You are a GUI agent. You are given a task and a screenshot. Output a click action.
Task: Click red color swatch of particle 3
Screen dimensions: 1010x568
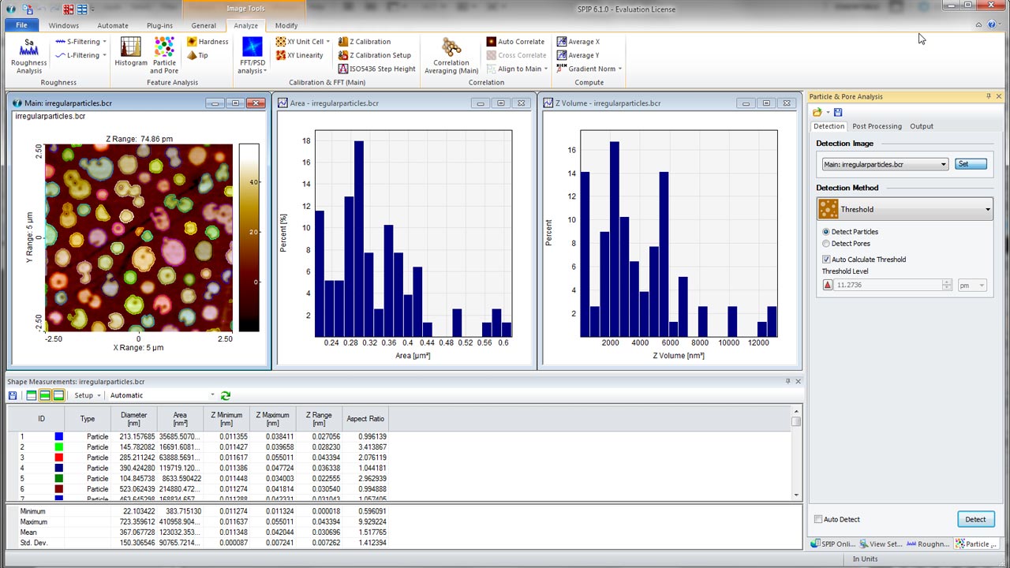click(58, 458)
